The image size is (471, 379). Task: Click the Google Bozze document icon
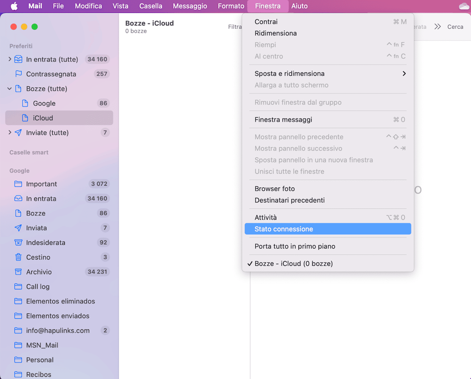click(x=18, y=213)
